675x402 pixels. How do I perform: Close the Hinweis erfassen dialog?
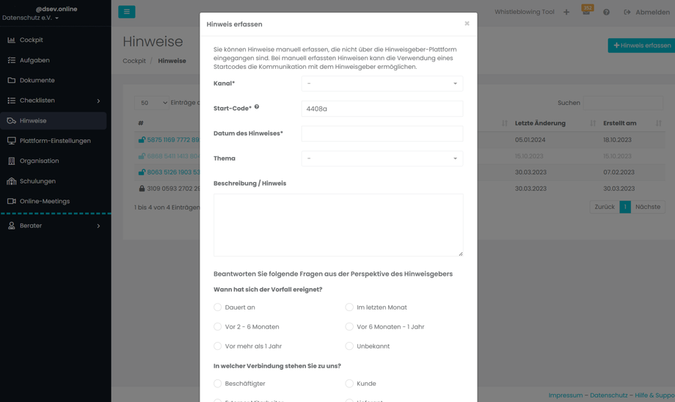467,23
